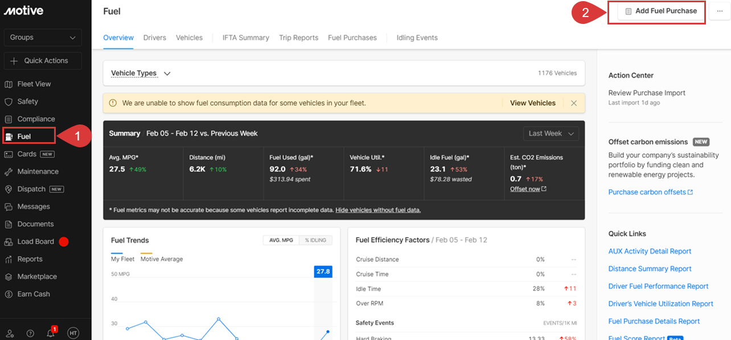Open the Reports menu item

pyautogui.click(x=30, y=259)
